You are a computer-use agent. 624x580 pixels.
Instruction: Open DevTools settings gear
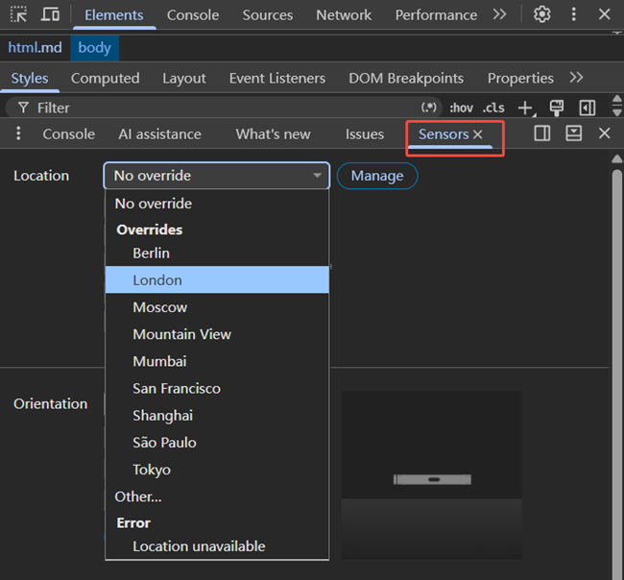(542, 14)
